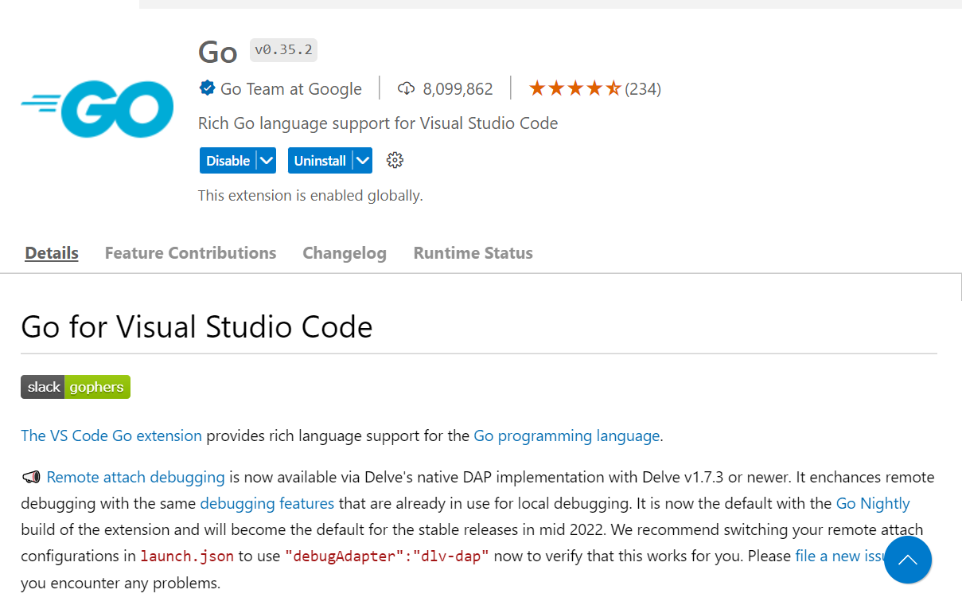
Task: Open the Runtime Status tab
Action: (473, 253)
